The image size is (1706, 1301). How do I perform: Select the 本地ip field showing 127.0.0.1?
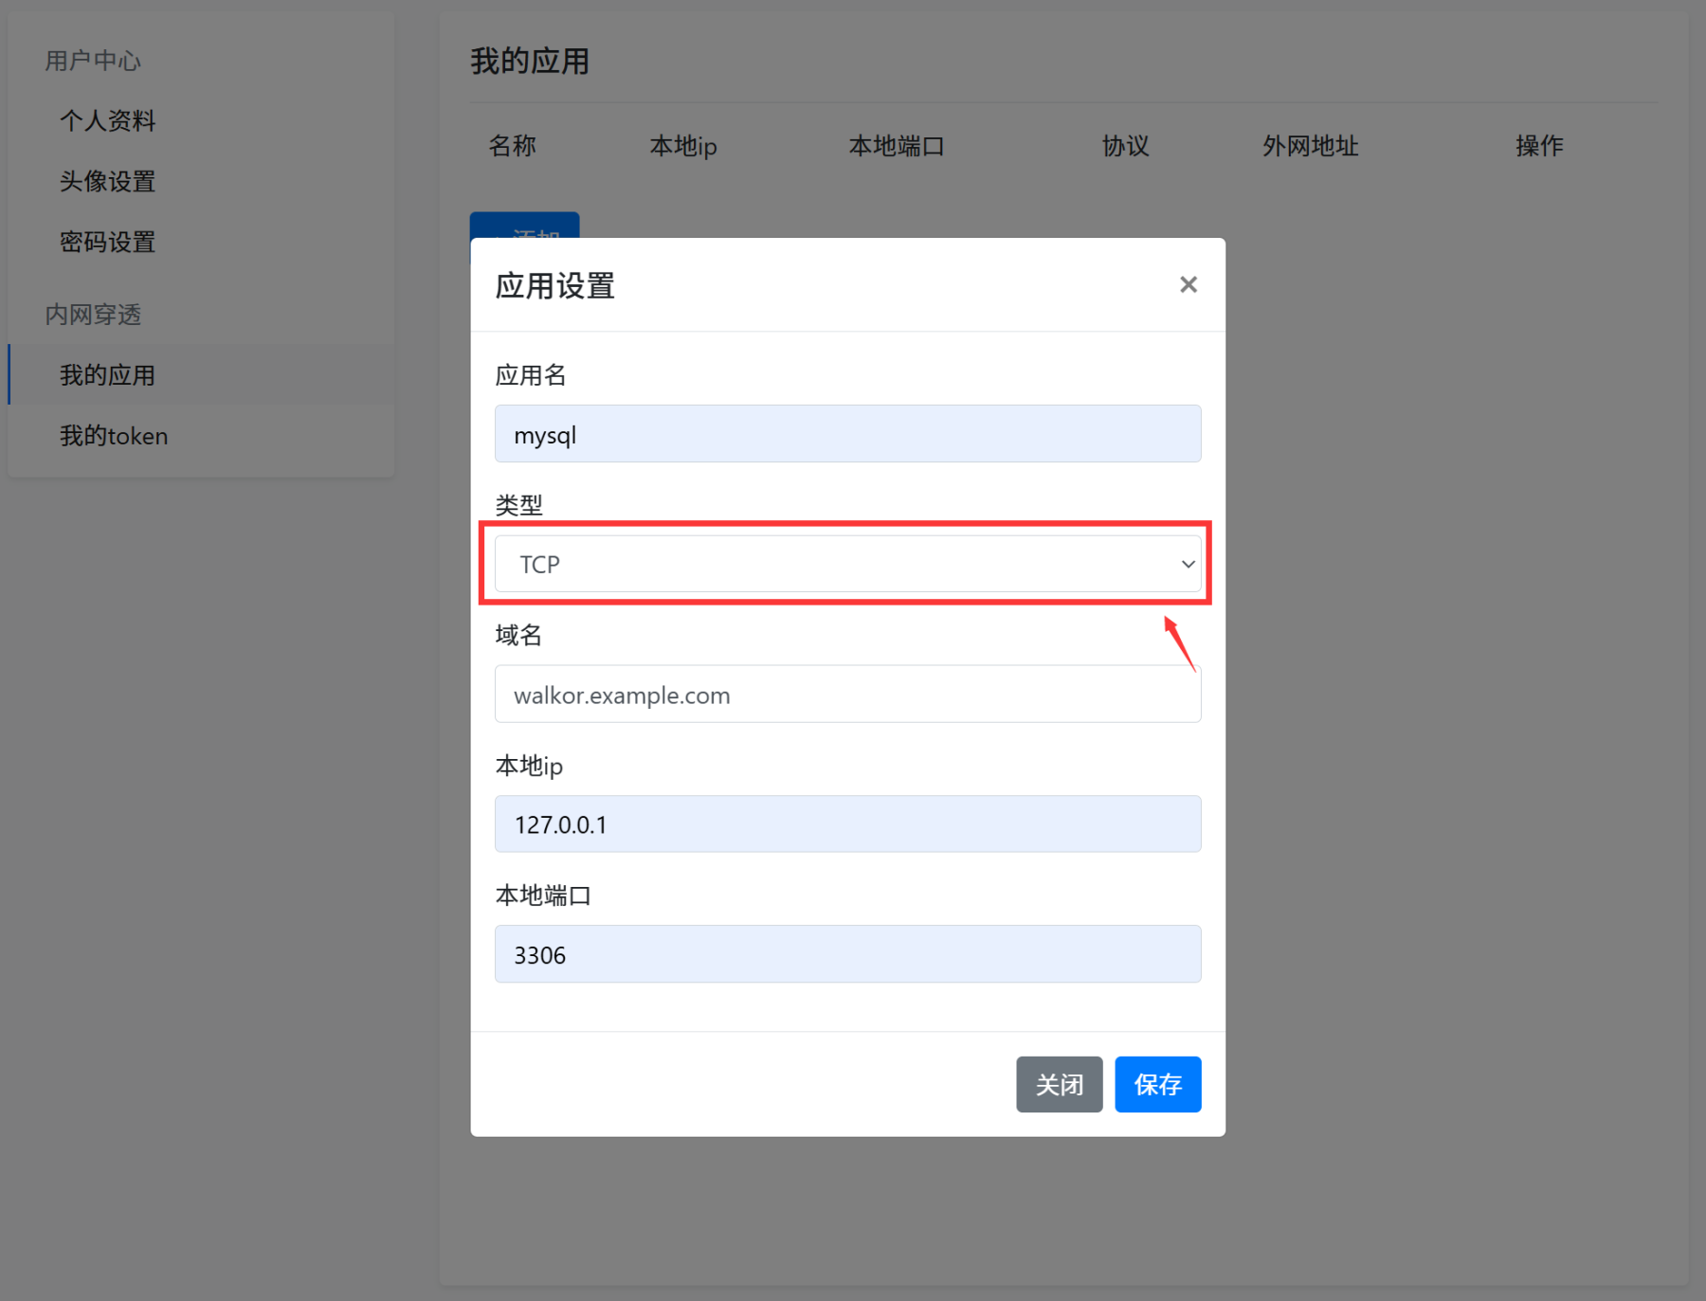[x=847, y=823]
